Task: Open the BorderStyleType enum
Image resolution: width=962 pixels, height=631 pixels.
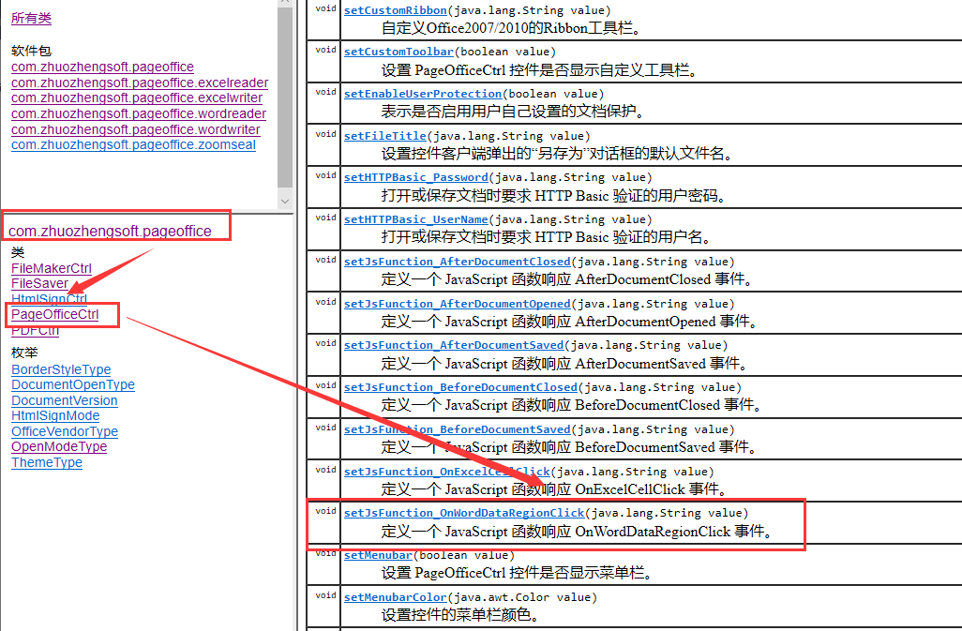Action: click(61, 369)
